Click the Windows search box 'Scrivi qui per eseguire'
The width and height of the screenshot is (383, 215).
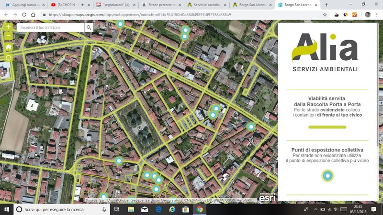pos(62,209)
